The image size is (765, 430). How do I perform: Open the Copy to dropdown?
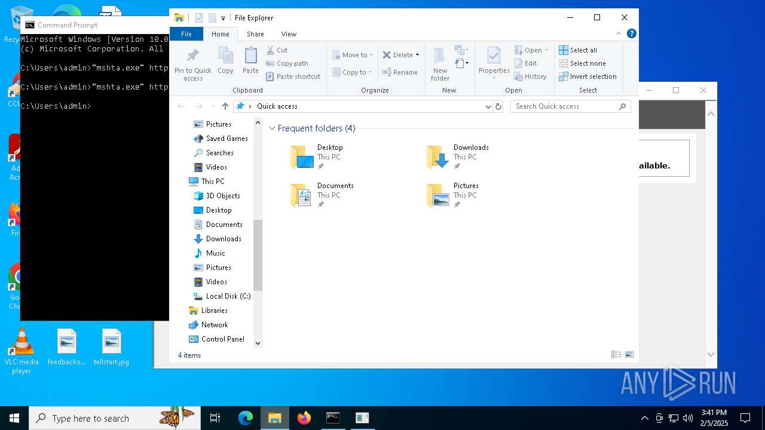(353, 72)
